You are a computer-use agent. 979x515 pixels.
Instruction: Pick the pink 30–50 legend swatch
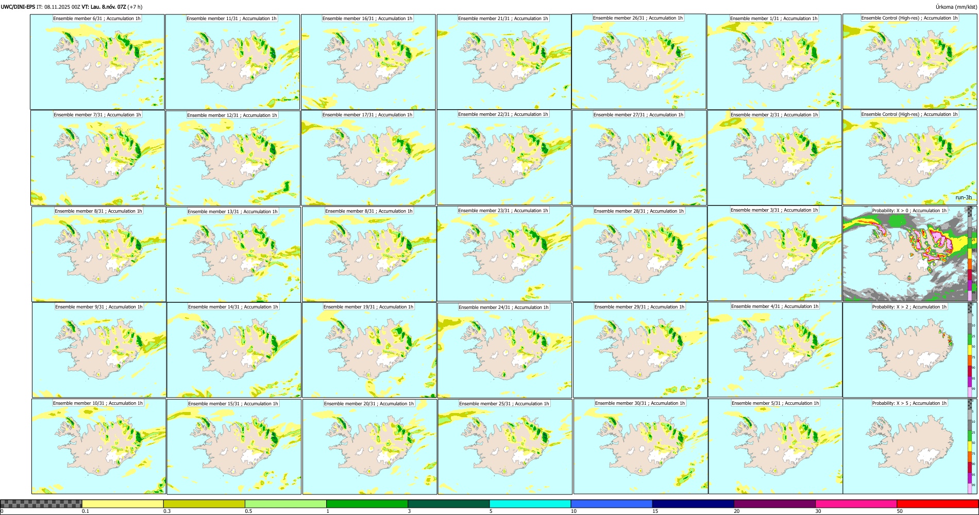pyautogui.click(x=856, y=504)
